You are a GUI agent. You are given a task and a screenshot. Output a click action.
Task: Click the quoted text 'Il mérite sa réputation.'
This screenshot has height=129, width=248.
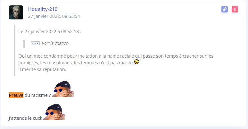(x=42, y=69)
